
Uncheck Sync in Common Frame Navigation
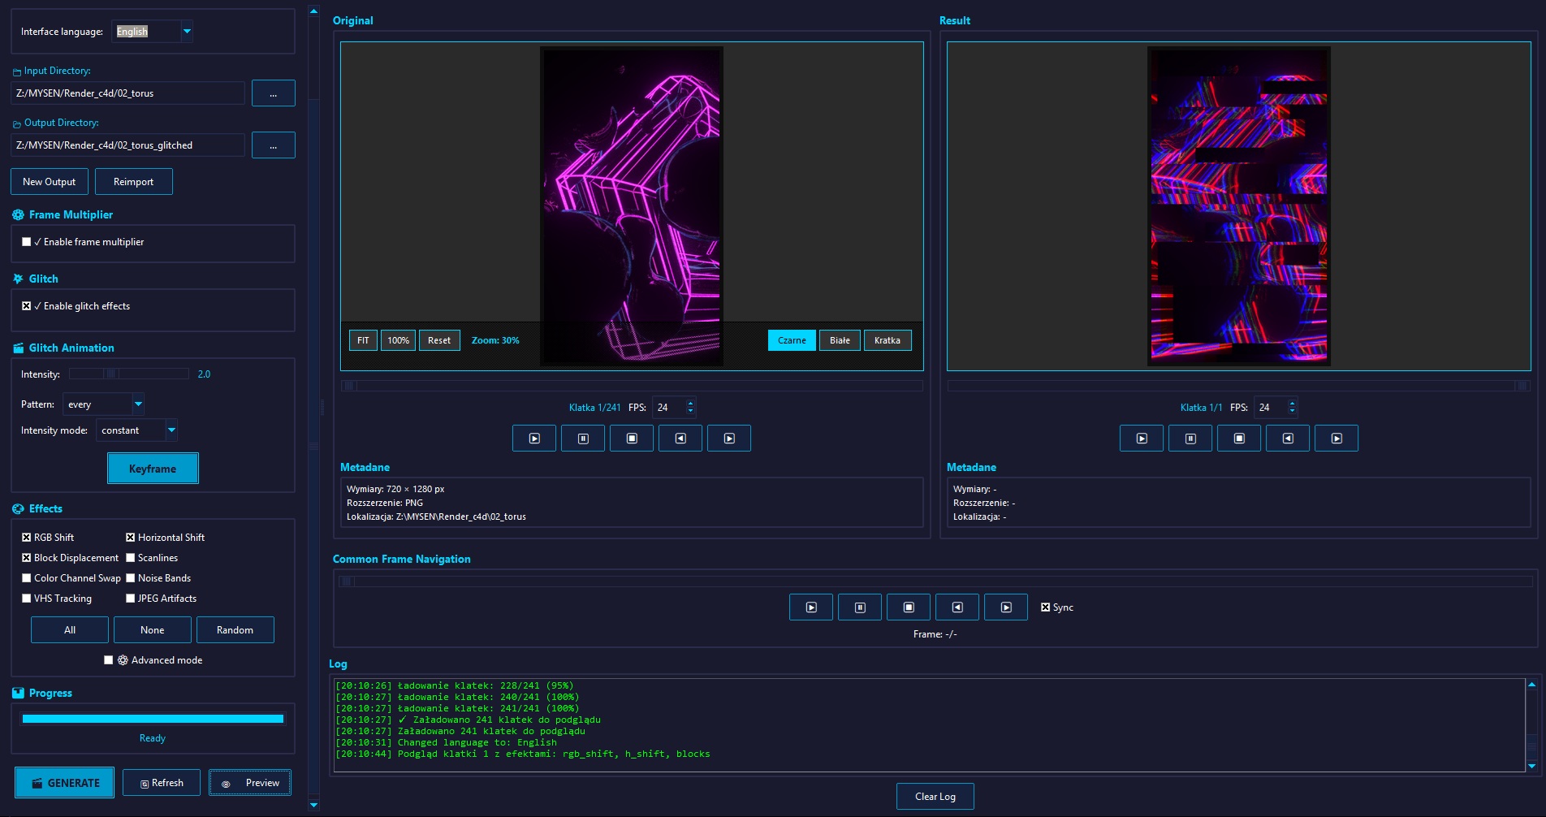1046,607
